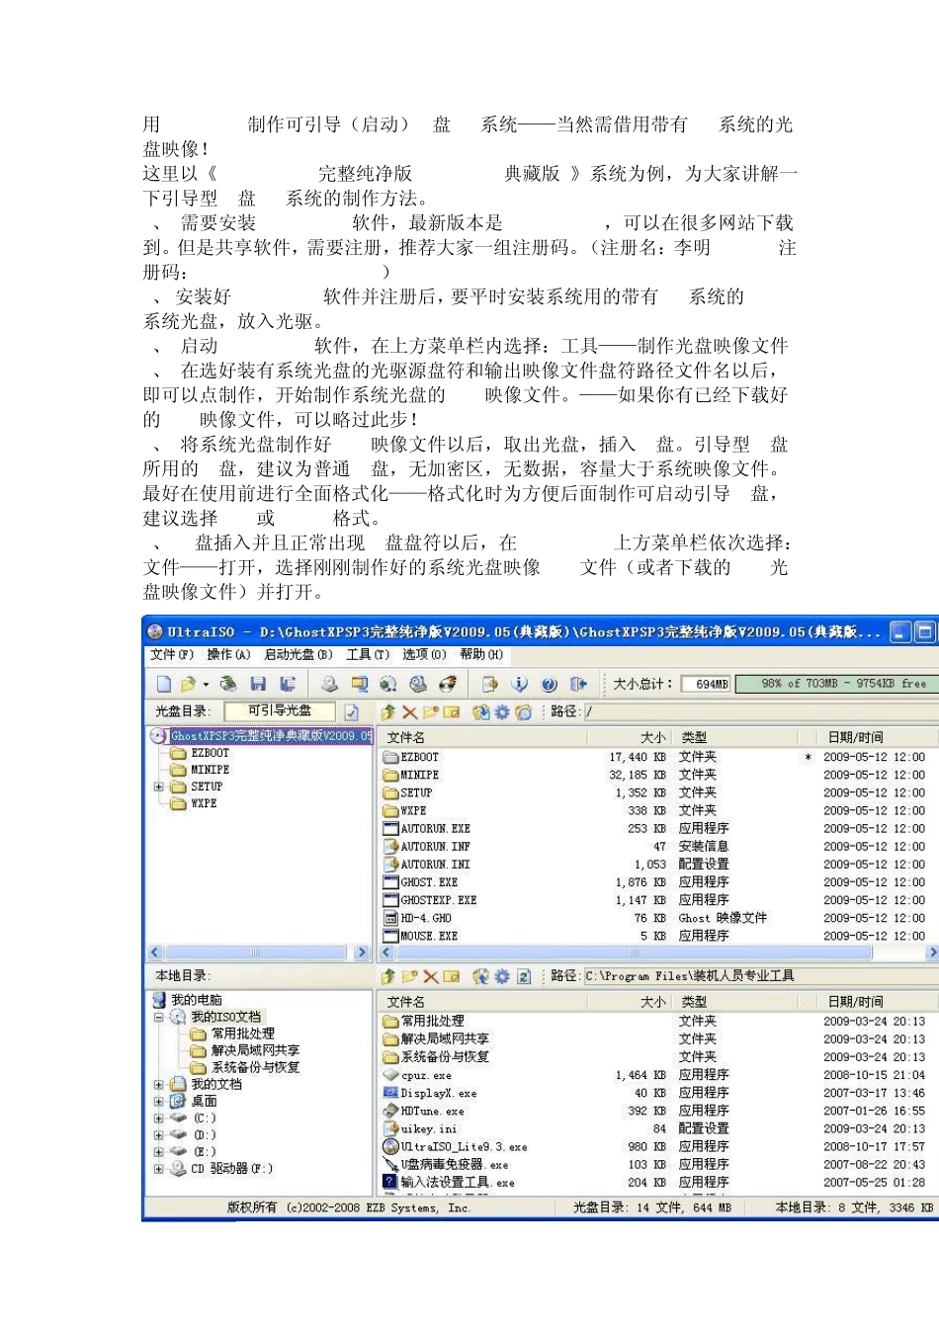
Task: Click the Exit door toolbar icon
Action: click(x=579, y=684)
